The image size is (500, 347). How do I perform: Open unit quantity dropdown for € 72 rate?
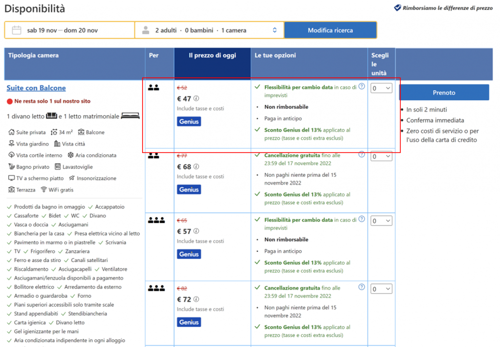[381, 289]
